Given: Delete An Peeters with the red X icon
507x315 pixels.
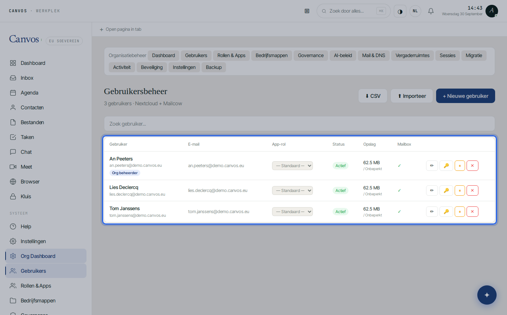Looking at the screenshot, I should point(472,166).
